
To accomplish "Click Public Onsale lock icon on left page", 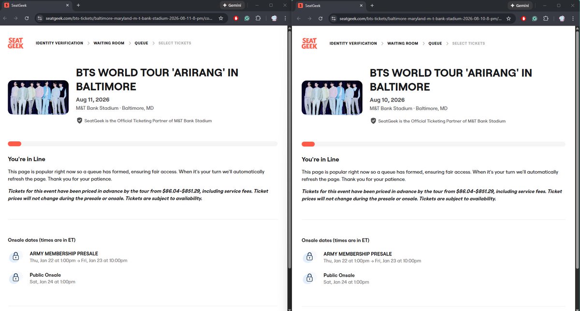I will pyautogui.click(x=15, y=278).
